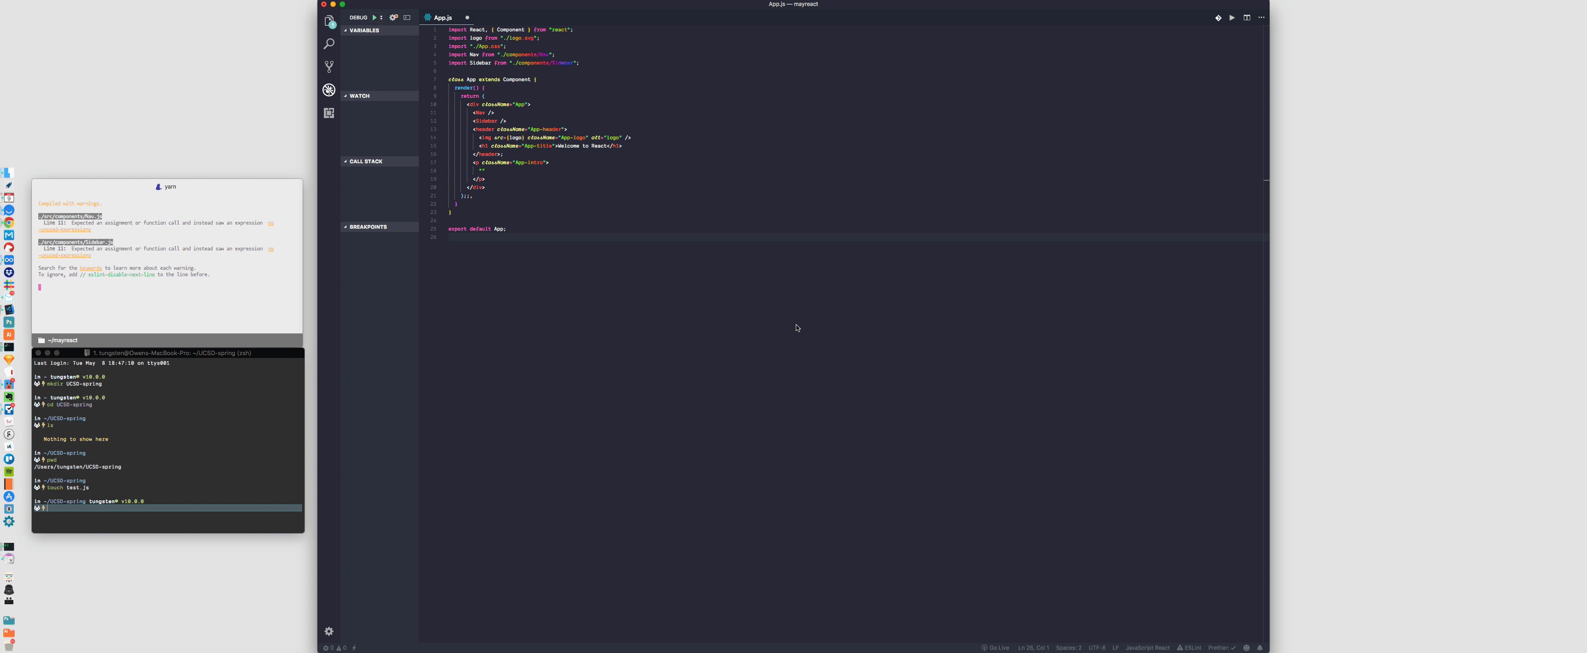
Task: Open the JavaScript React language mode selector
Action: point(1148,648)
